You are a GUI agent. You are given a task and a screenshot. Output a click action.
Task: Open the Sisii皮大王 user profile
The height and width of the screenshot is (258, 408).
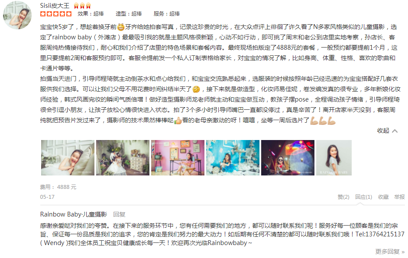tap(55, 6)
